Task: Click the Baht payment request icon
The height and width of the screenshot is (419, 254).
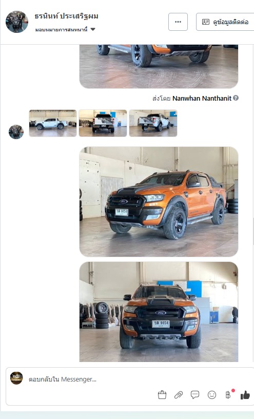Action: coord(228,395)
